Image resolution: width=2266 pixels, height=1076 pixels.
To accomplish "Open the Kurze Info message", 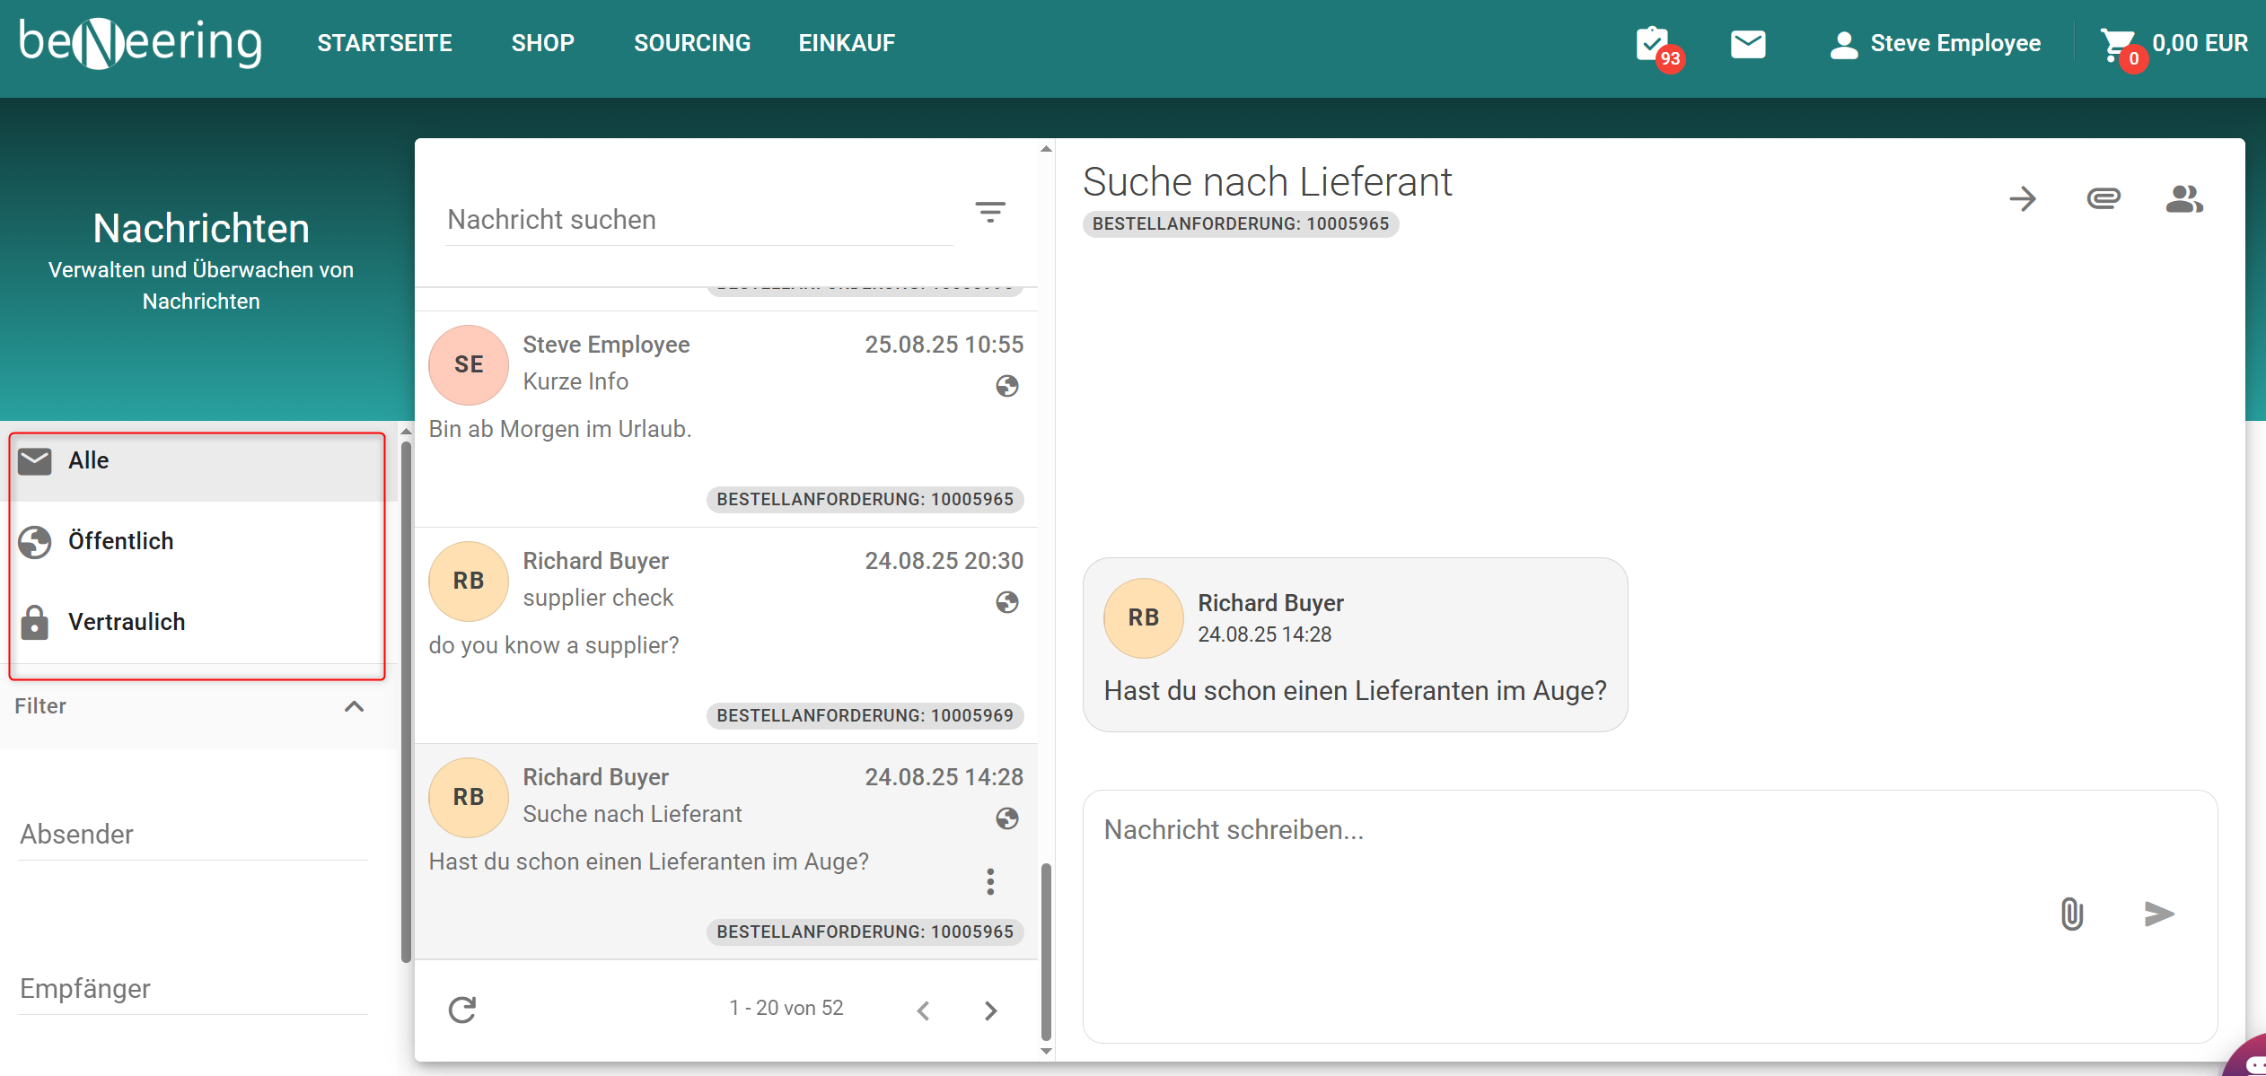I will pyautogui.click(x=725, y=418).
